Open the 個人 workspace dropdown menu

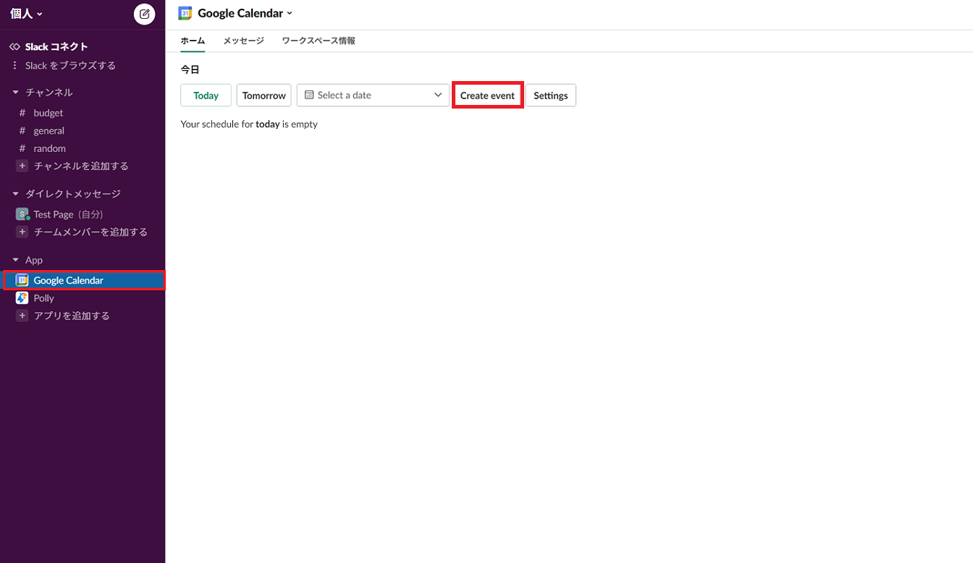(26, 14)
